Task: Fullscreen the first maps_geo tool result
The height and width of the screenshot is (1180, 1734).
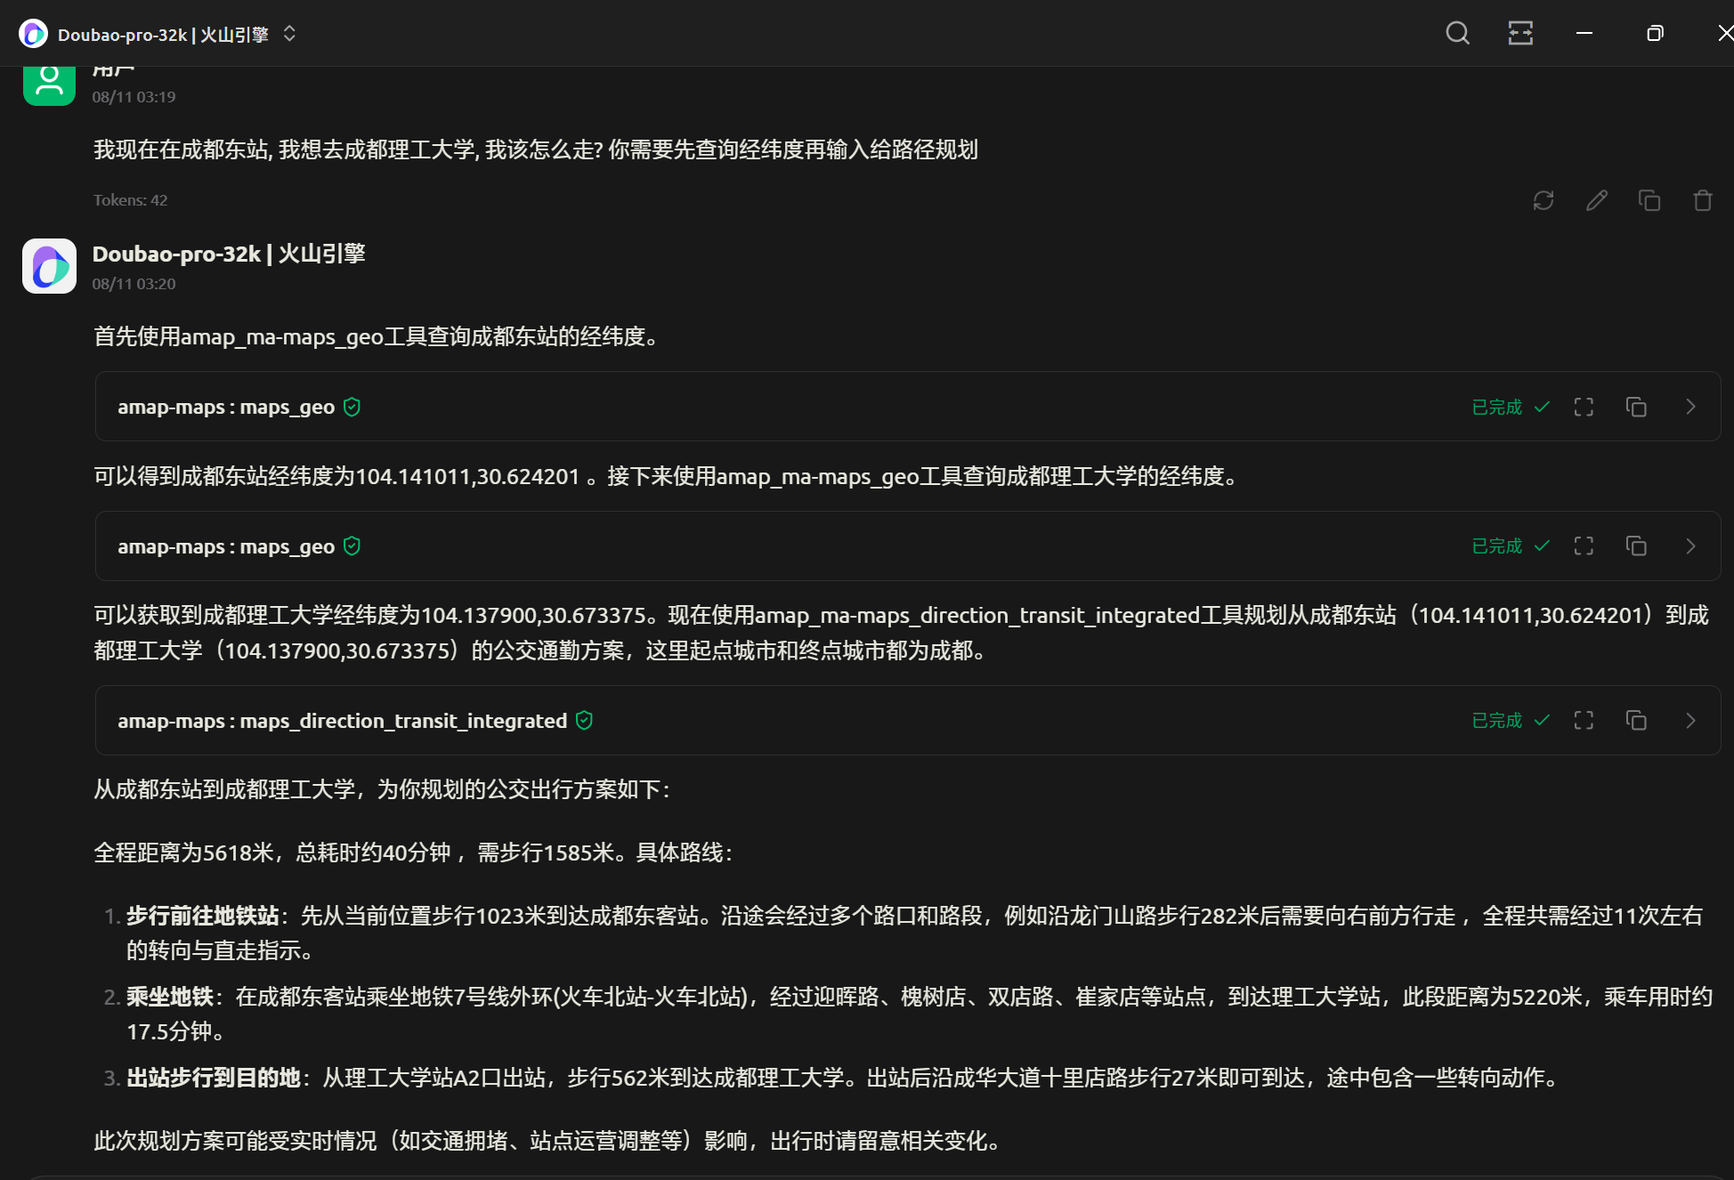Action: coord(1584,407)
